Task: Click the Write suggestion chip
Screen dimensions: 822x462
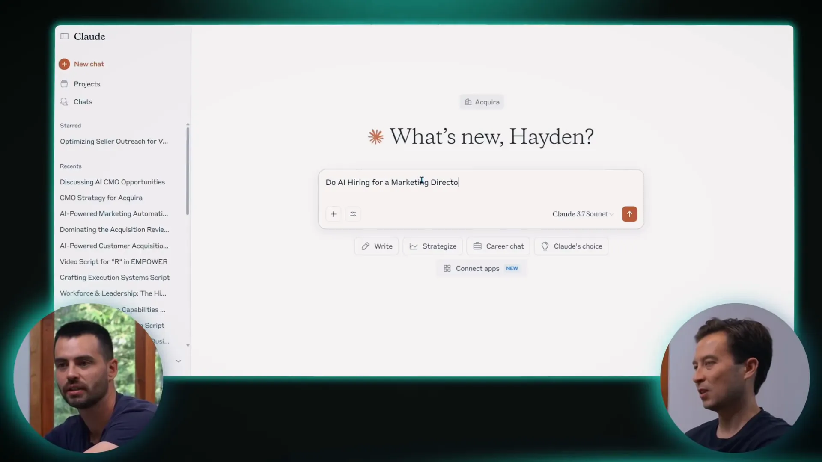Action: [x=377, y=246]
